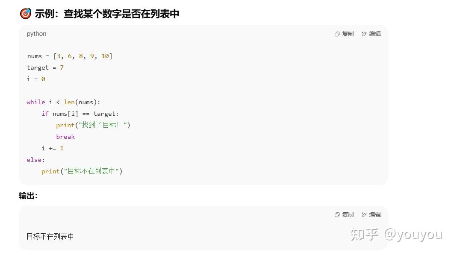Select the line nums = [3, 6, 8, 9, 10]
Image resolution: width=454 pixels, height=255 pixels.
pos(69,56)
